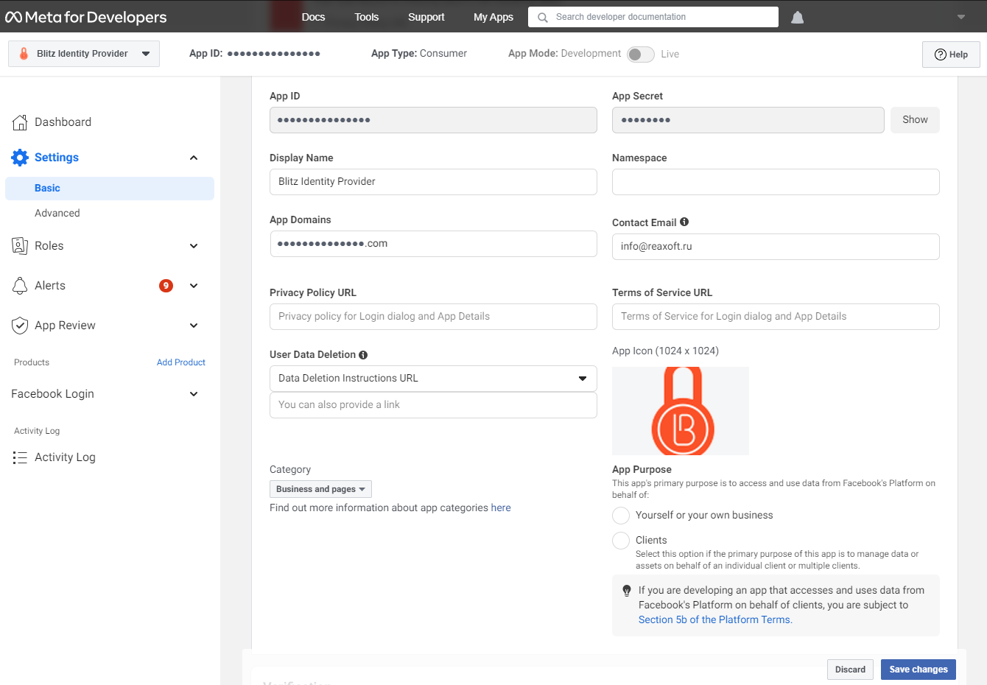Screen dimensions: 987x685
Task: Open Data Deletion Instructions URL dropdown
Action: click(433, 379)
